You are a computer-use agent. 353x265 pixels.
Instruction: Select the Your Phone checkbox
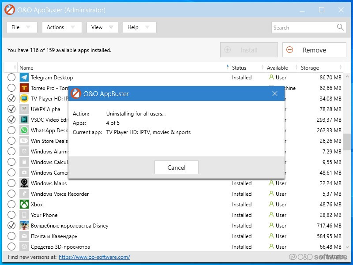click(x=11, y=215)
